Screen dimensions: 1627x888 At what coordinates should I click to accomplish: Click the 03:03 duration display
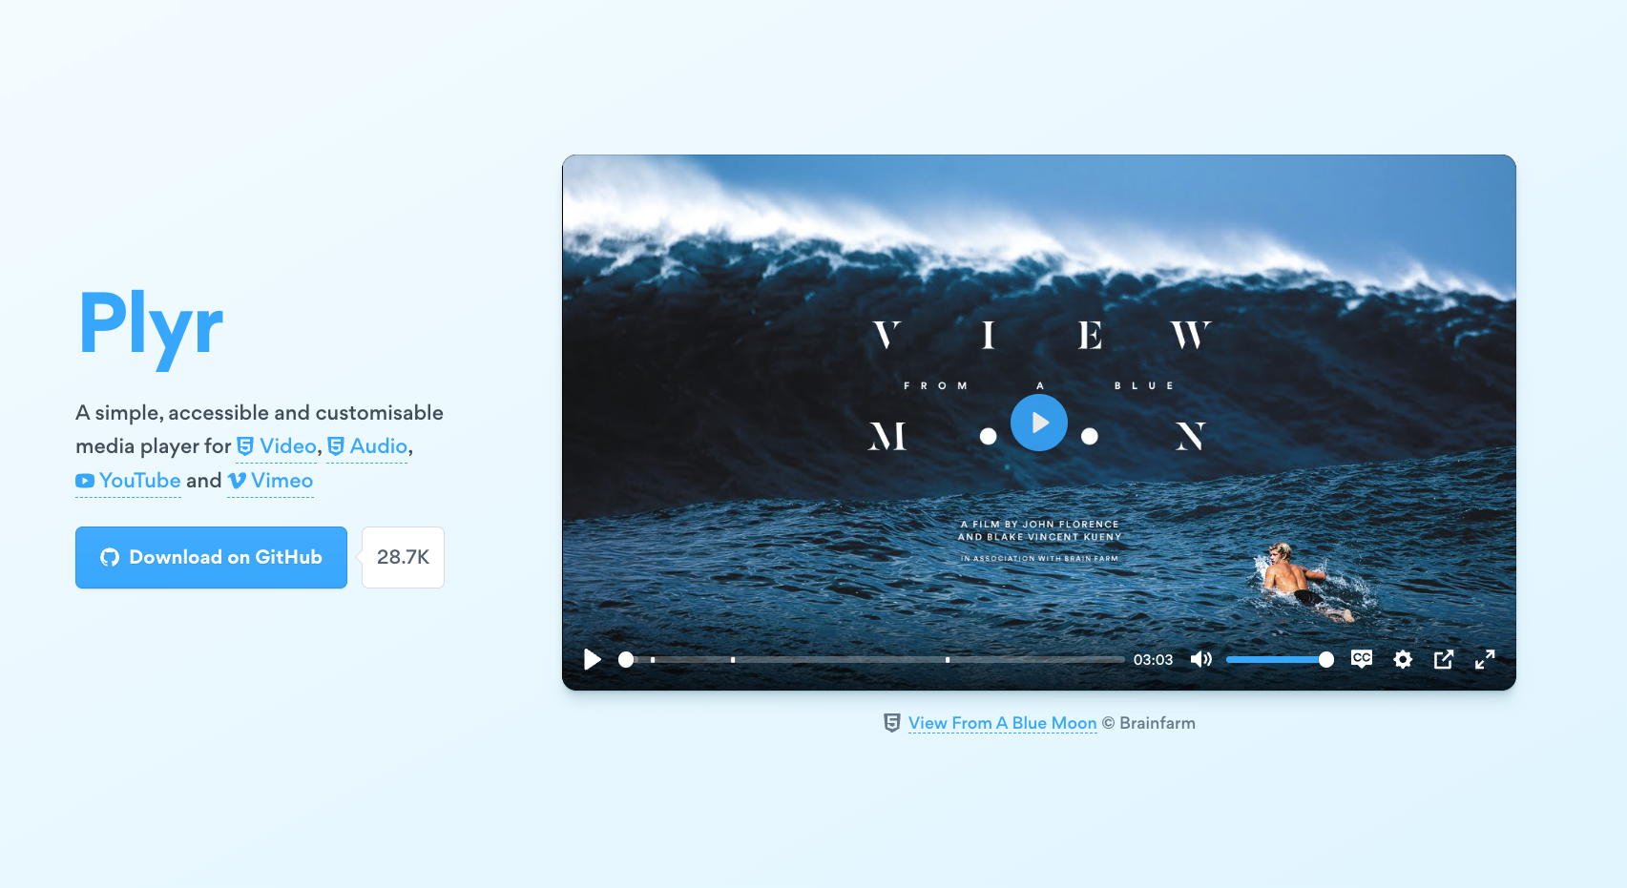[x=1153, y=659]
